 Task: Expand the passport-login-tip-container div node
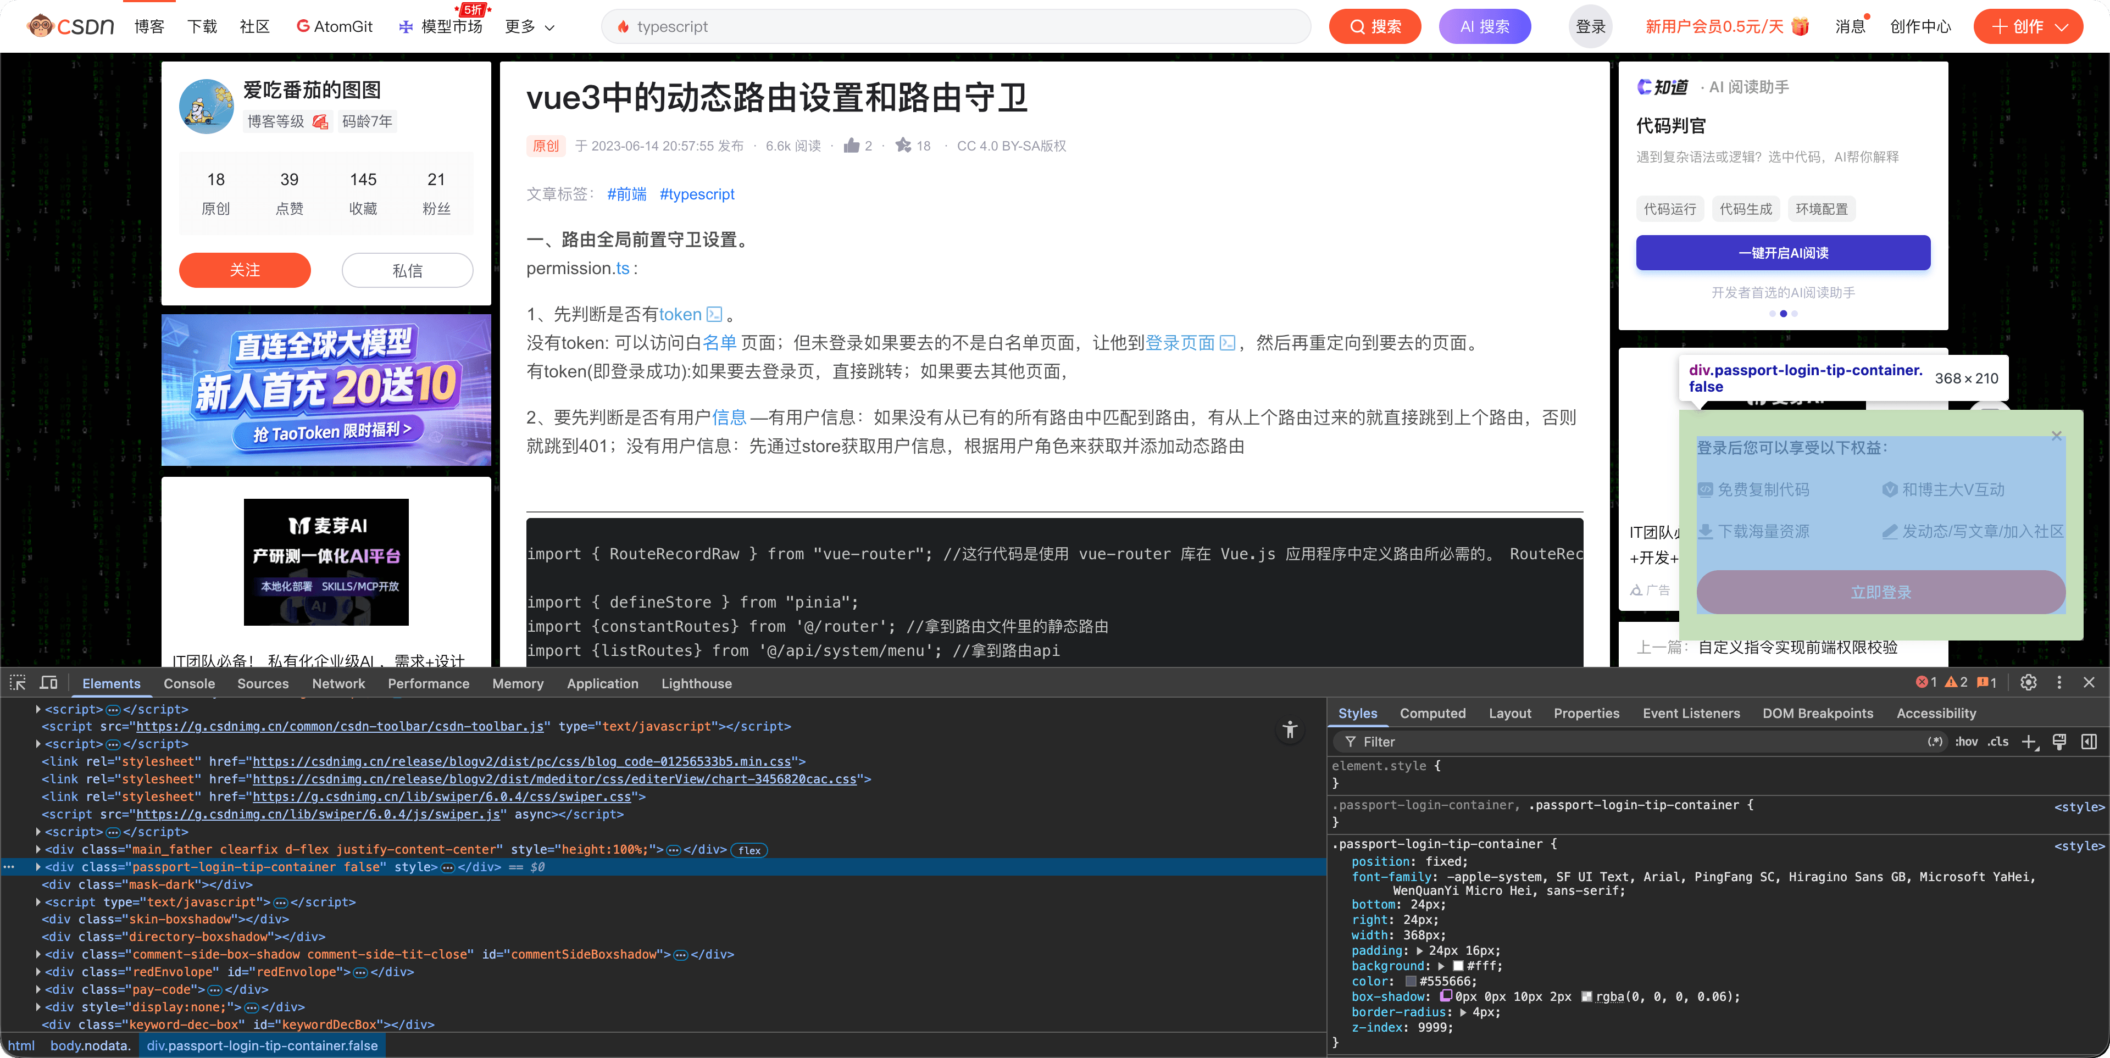tap(38, 867)
